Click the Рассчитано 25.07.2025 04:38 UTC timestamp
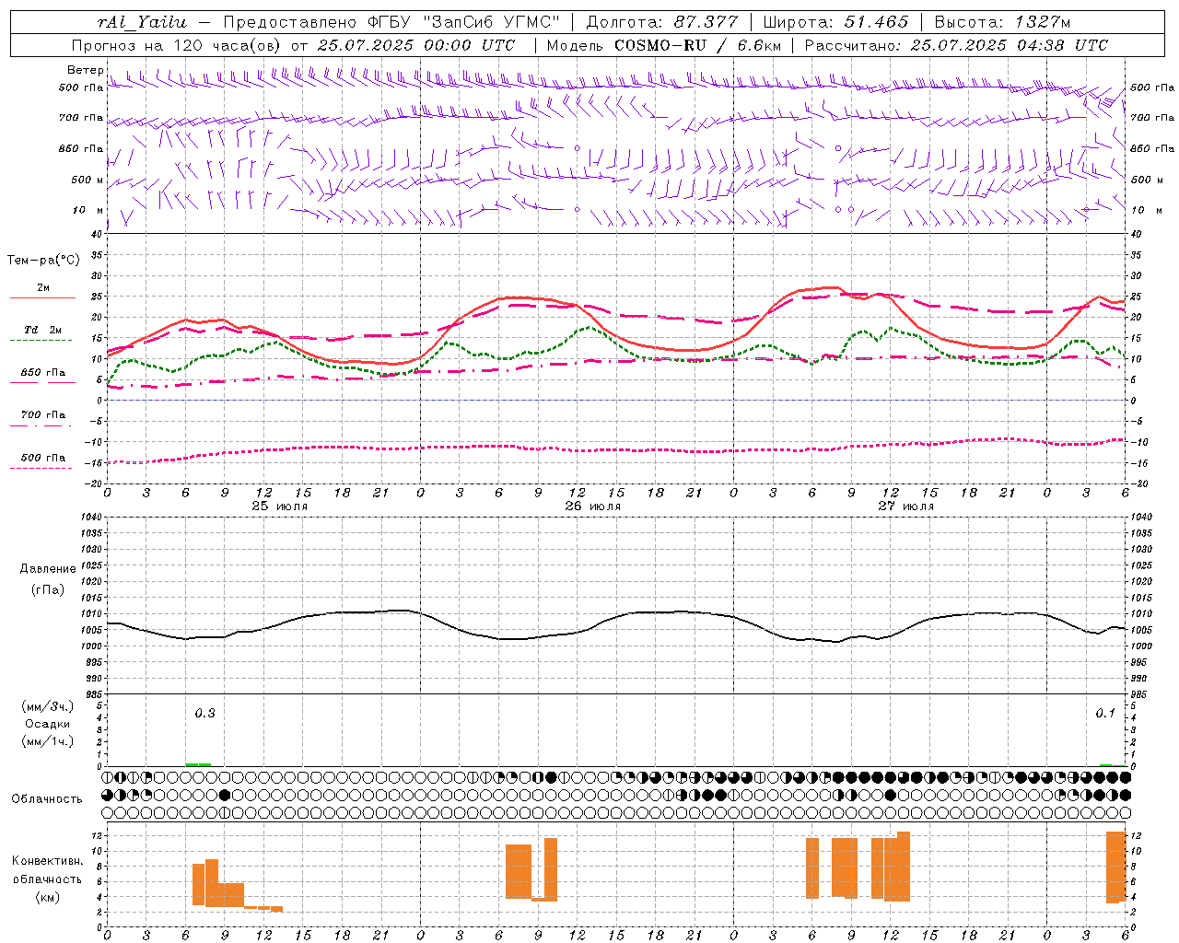 tap(956, 45)
